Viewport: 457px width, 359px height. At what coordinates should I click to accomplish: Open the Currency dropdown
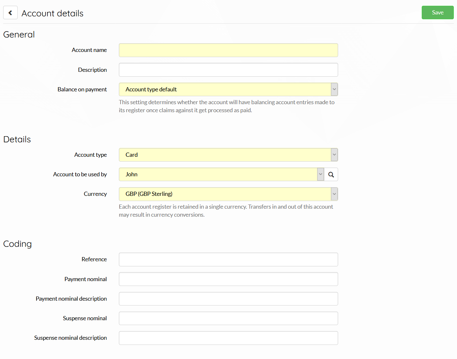coord(228,194)
